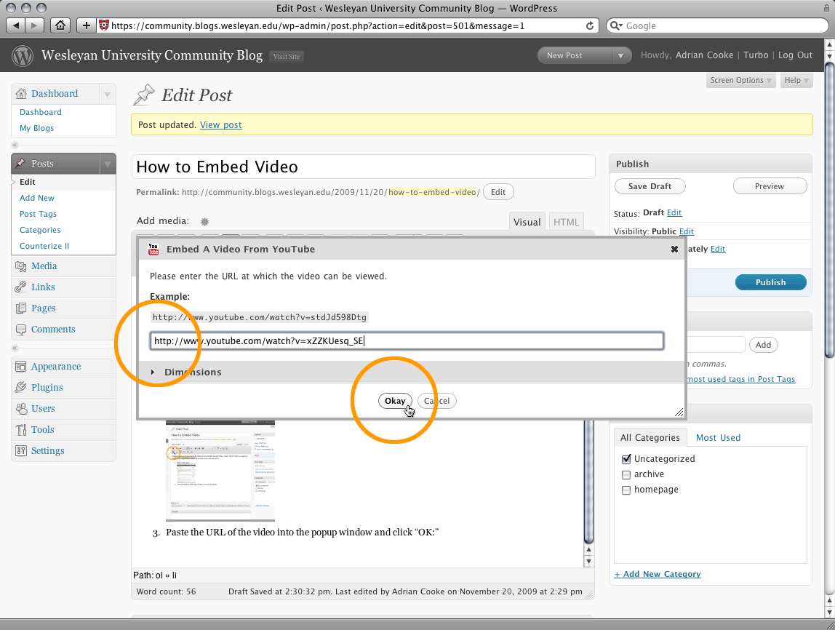The image size is (835, 630).
Task: Go back with the browser back arrow
Action: click(16, 25)
